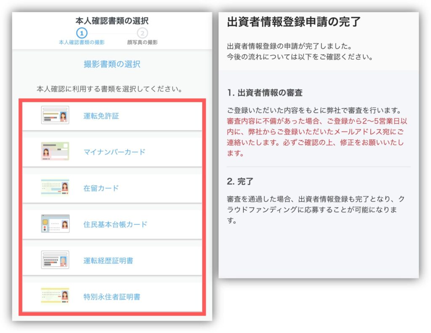This screenshot has width=431, height=333.
Task: Click the 運転経歴証明書 document icon
Action: [x=55, y=260]
